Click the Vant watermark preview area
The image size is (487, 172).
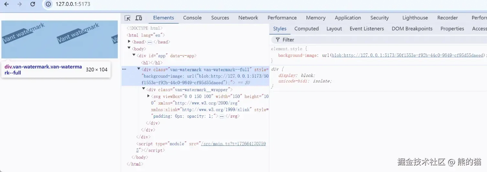coord(60,39)
